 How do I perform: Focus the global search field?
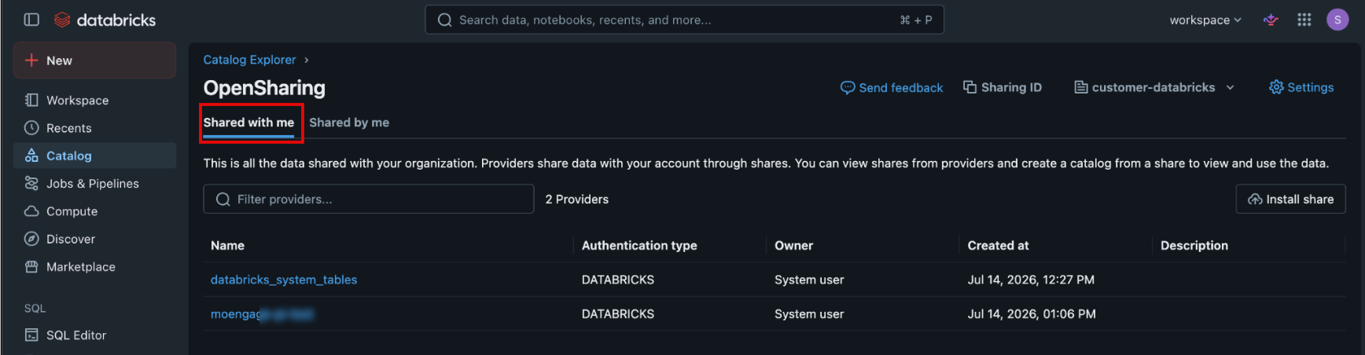(685, 20)
